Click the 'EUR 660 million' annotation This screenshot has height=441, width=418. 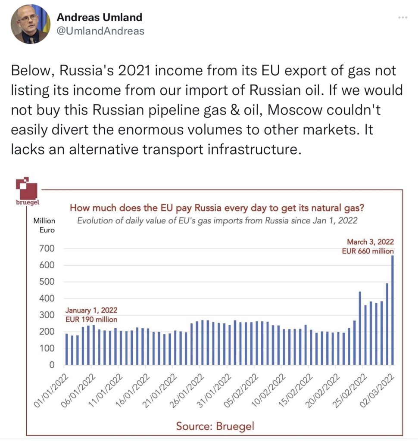[368, 251]
